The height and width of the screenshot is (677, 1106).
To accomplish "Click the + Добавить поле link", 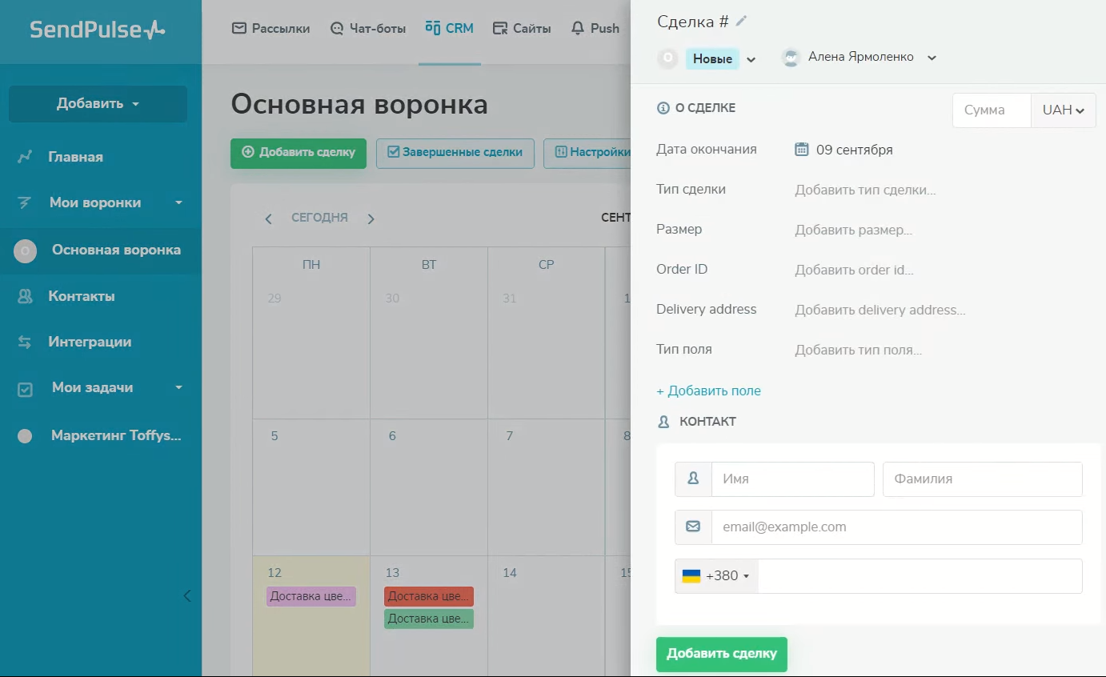I will coord(708,391).
